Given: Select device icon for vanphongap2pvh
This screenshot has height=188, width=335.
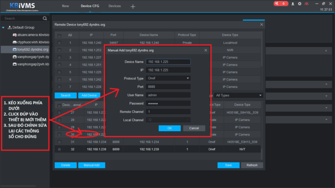Looking at the screenshot, I should (x=15, y=64).
